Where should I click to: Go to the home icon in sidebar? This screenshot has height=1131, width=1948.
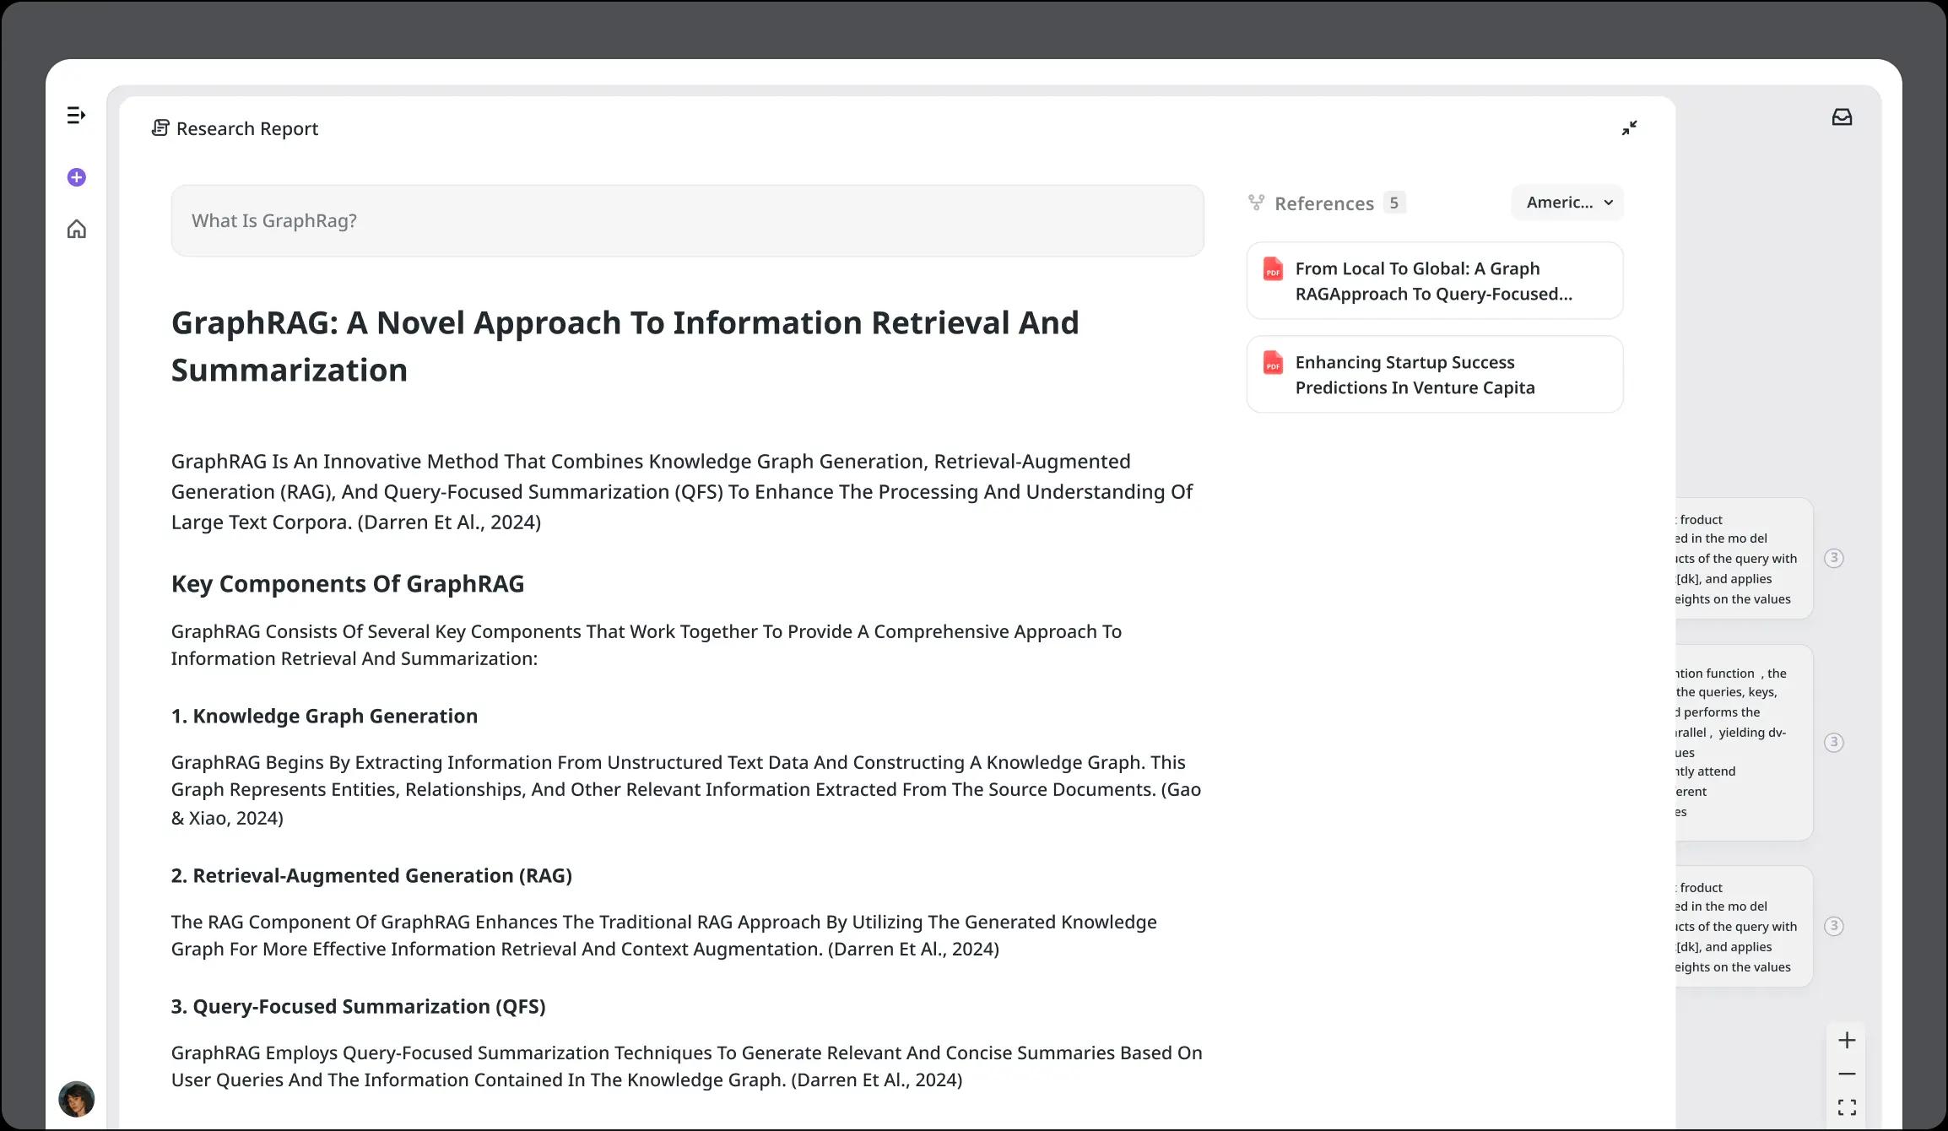coord(77,229)
